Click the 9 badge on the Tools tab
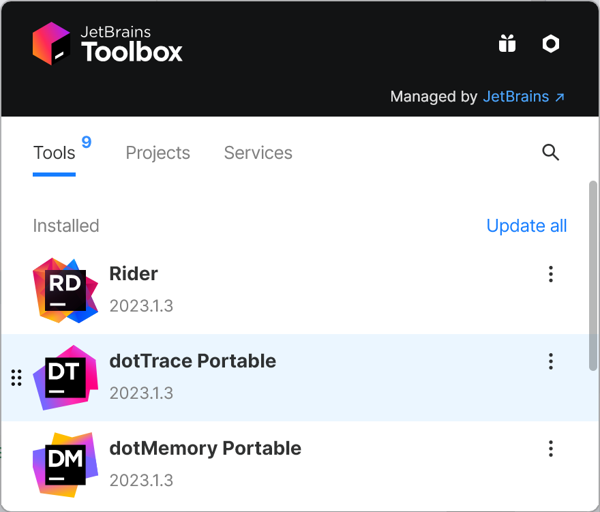 [x=85, y=143]
